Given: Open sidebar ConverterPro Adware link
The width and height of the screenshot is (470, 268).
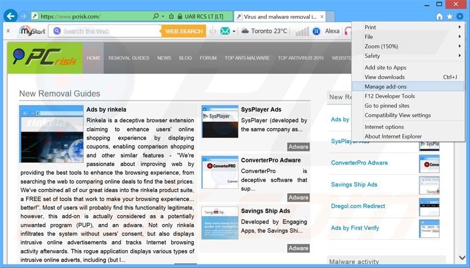Looking at the screenshot, I should (x=359, y=163).
